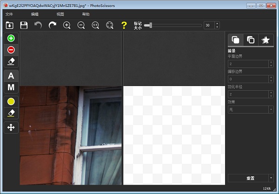Maximize the PhotoScissors window
This screenshot has height=194, width=279.
[x=261, y=6]
